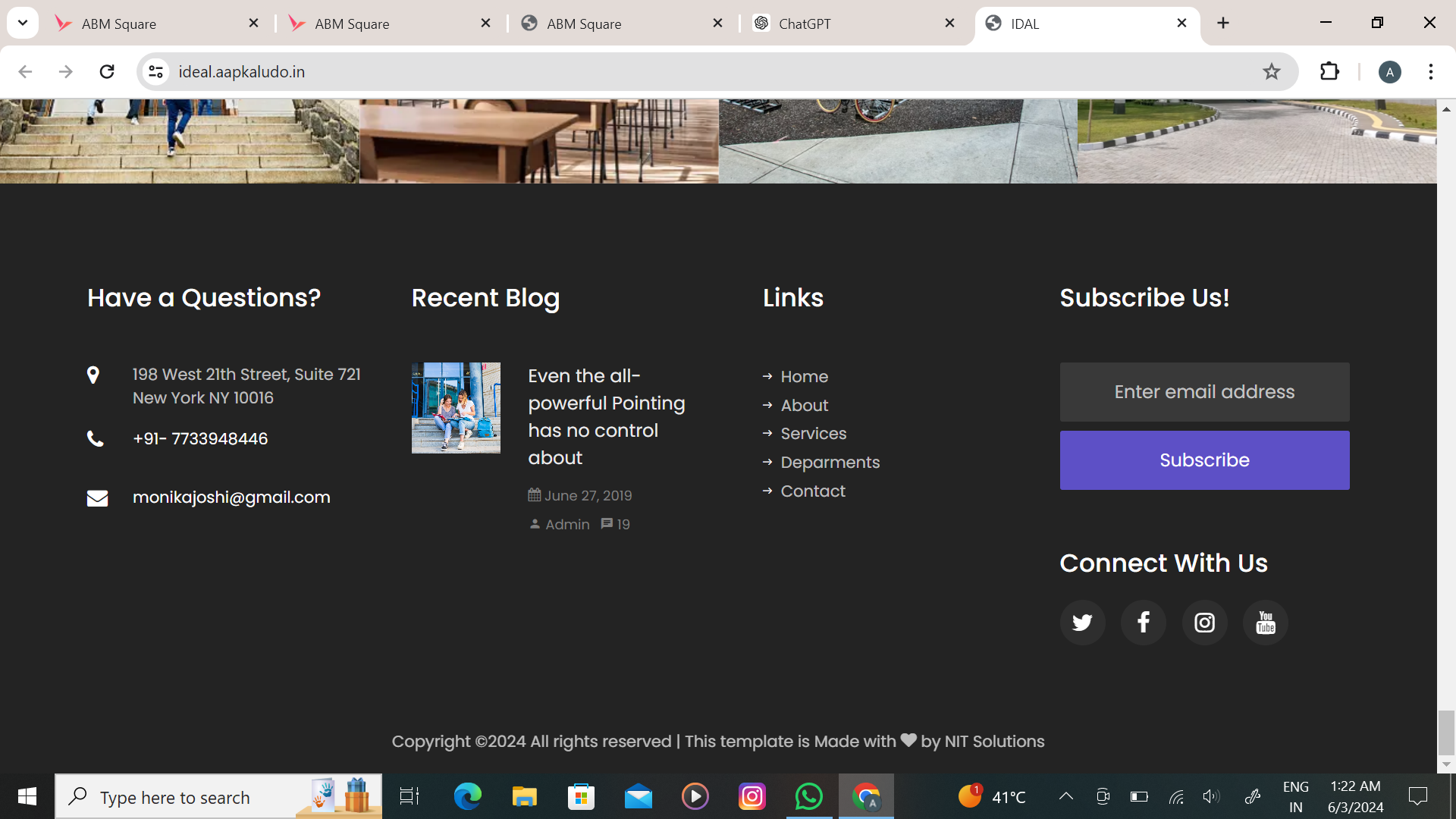Click the Enter email address field
This screenshot has width=1456, height=819.
(1204, 392)
